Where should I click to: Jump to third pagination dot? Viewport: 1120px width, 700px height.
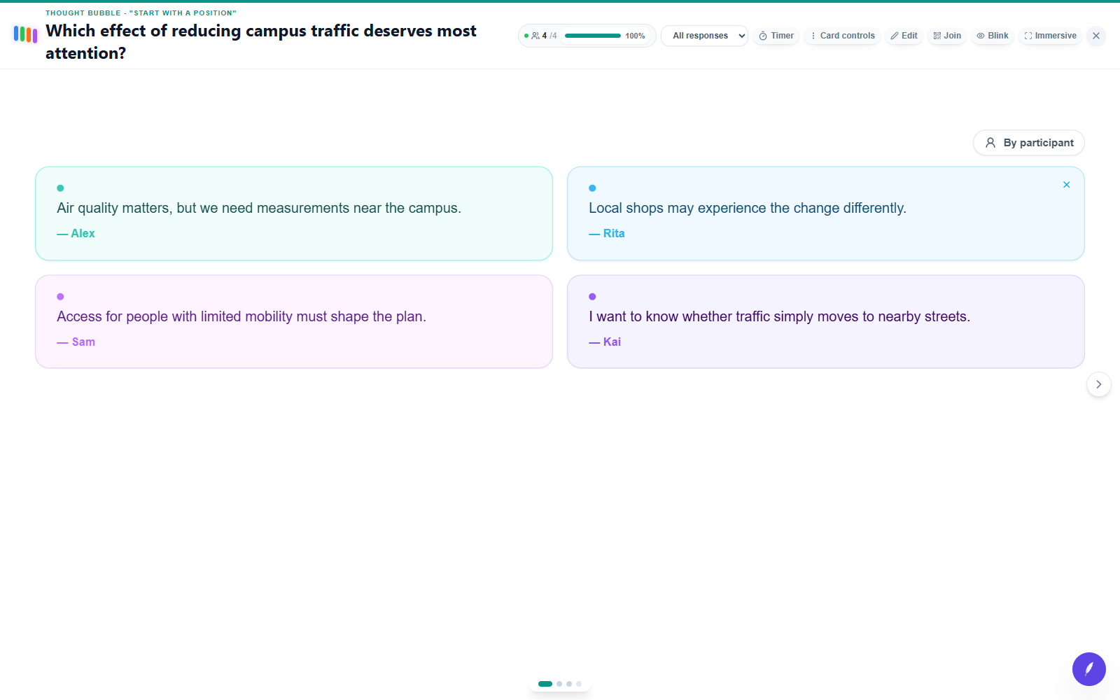[x=569, y=684]
